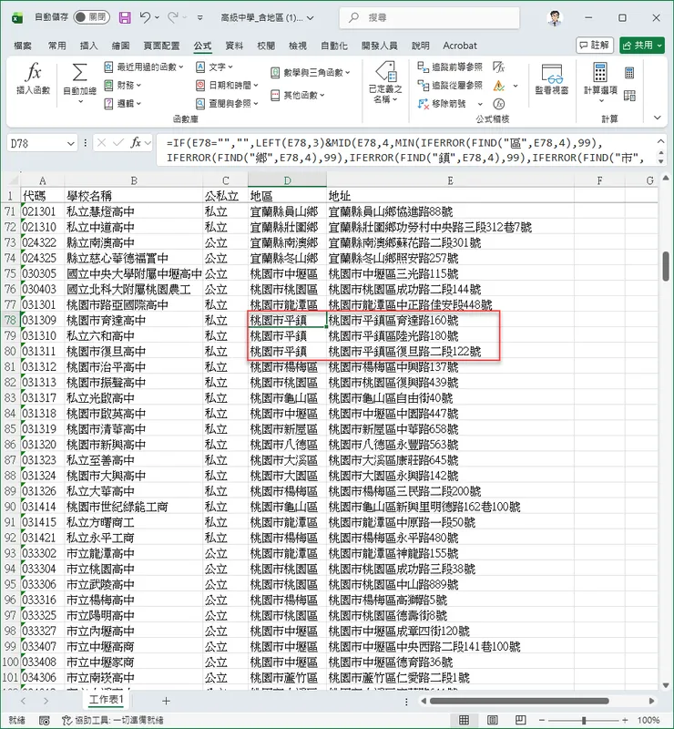Click the Select All corner triangle
This screenshot has width=674, height=729.
click(13, 180)
